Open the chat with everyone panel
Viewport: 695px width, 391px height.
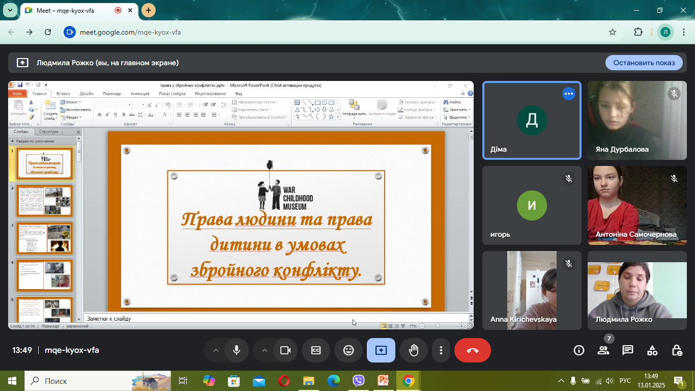coord(628,350)
